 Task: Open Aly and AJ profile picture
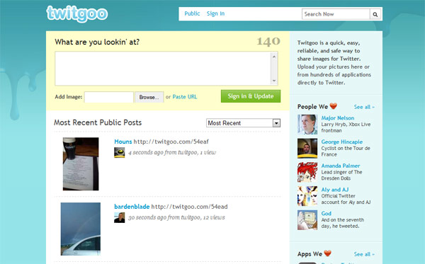[x=307, y=196]
